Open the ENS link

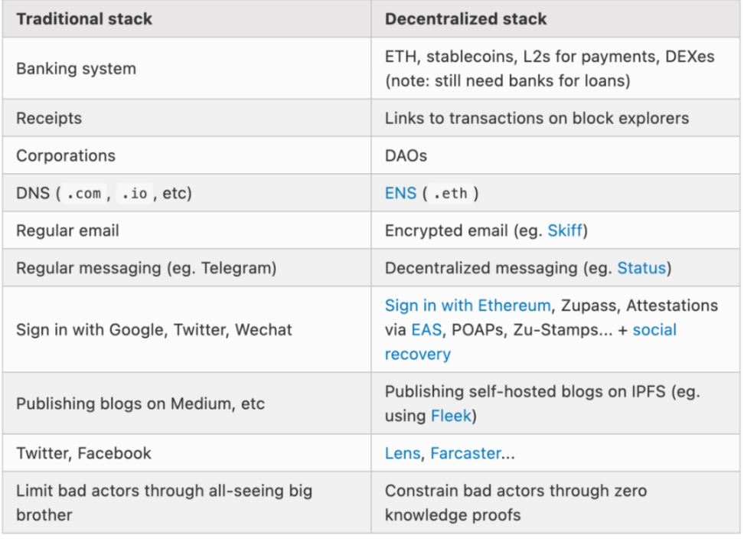400,193
